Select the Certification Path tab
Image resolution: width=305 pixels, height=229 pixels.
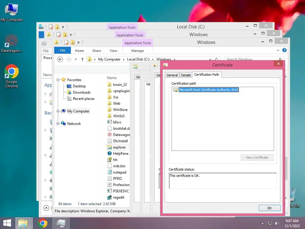click(207, 75)
